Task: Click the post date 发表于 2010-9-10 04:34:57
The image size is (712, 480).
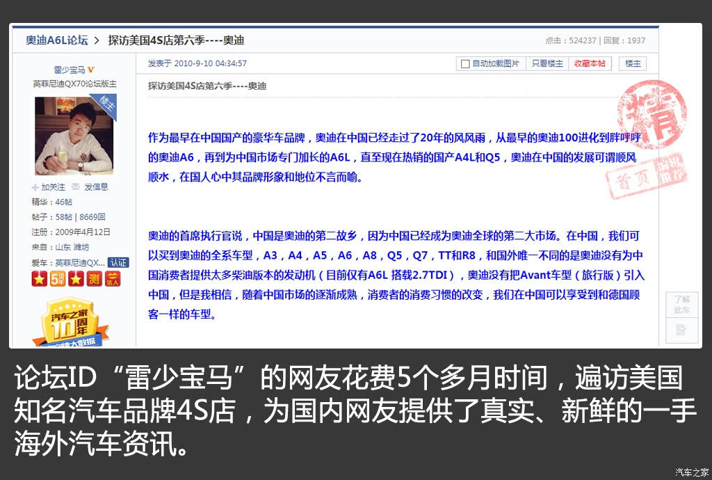Action: pyautogui.click(x=197, y=63)
